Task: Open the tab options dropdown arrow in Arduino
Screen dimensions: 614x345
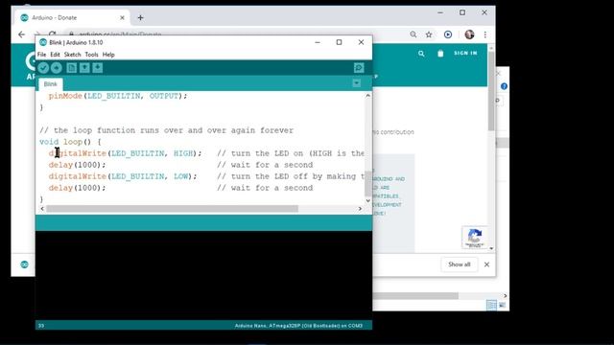Action: 356,83
